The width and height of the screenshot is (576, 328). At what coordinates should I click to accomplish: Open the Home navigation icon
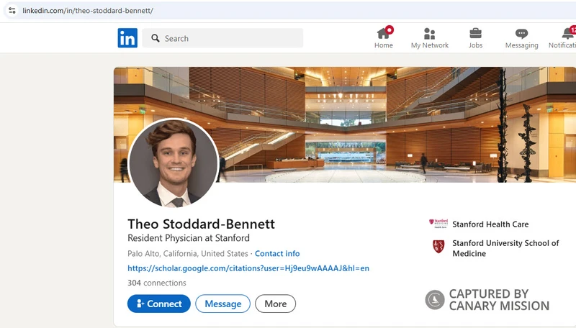tap(384, 38)
